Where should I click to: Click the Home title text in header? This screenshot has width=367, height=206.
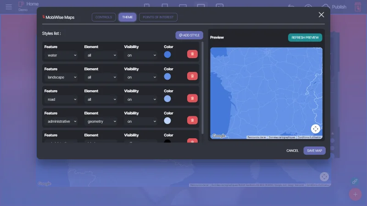click(32, 4)
